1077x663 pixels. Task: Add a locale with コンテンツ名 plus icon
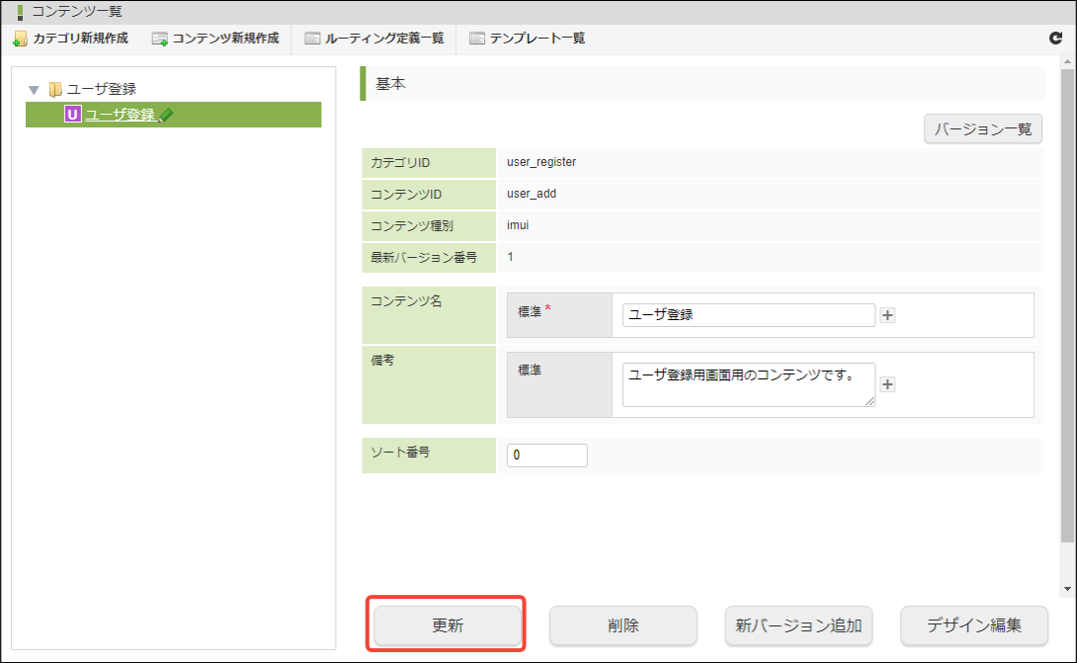(887, 315)
